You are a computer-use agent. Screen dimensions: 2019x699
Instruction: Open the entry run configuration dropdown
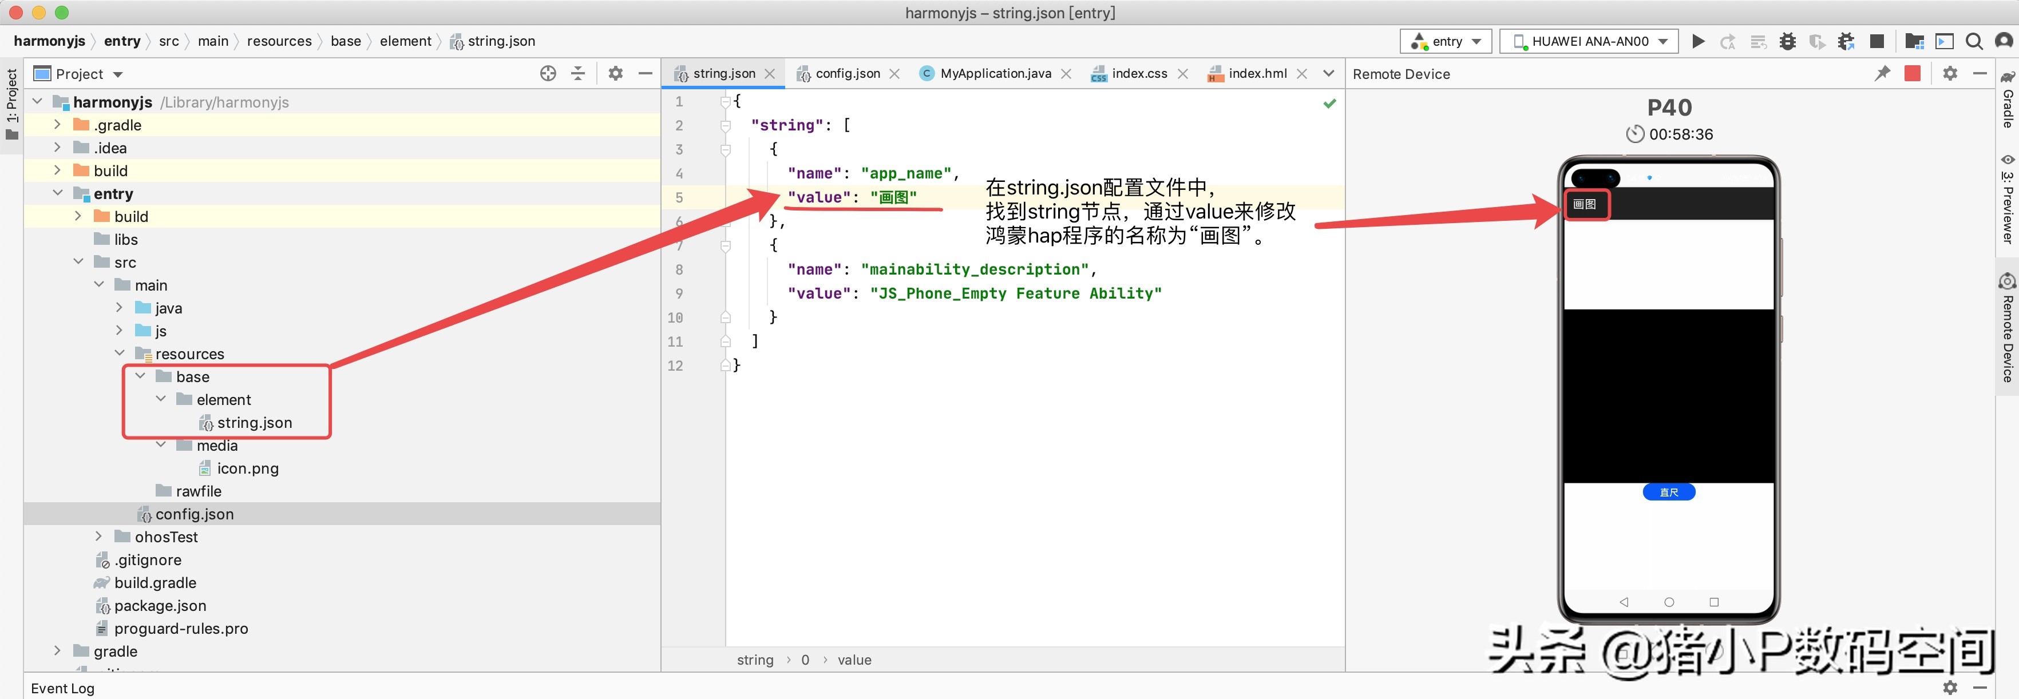click(1446, 42)
